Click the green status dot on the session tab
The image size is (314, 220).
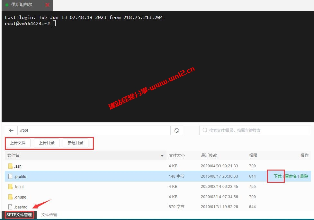click(7, 5)
